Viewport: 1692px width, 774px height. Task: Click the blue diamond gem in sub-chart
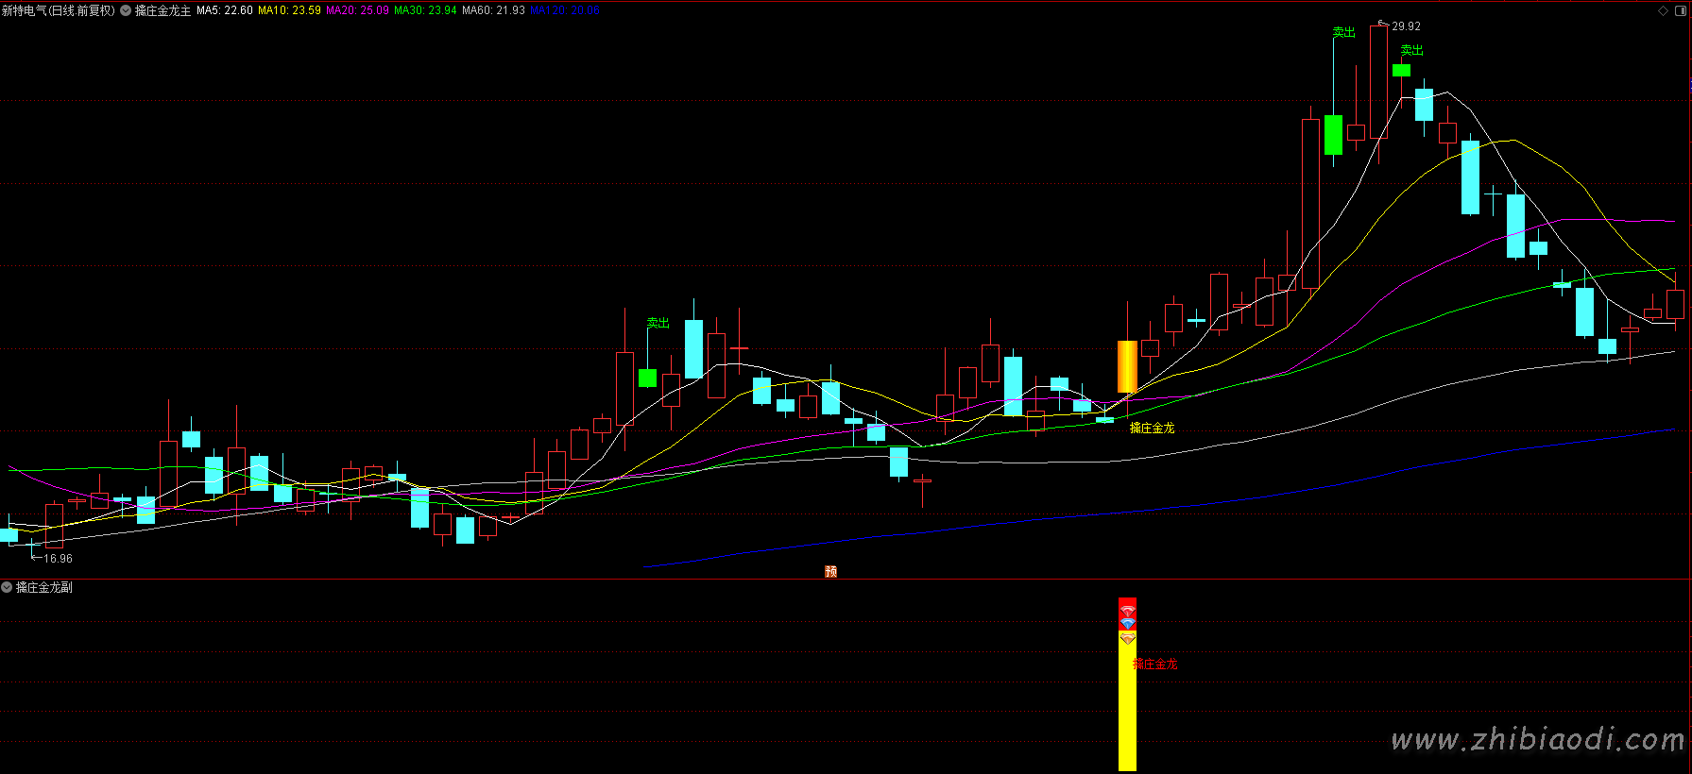point(1127,624)
